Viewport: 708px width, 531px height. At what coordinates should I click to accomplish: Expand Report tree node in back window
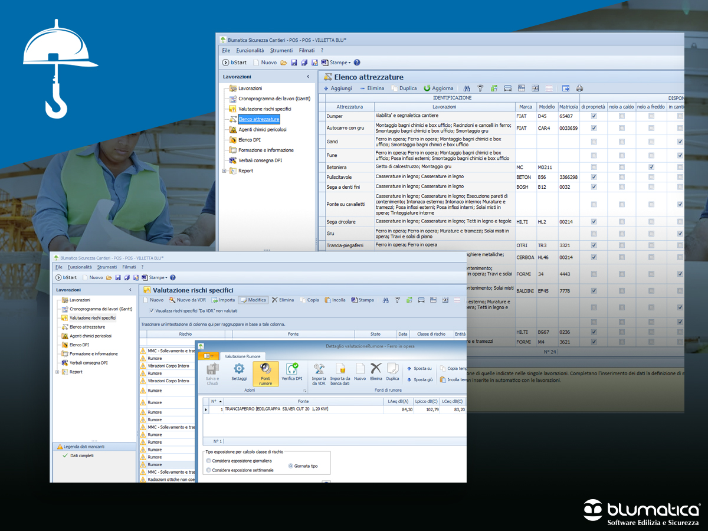(224, 171)
